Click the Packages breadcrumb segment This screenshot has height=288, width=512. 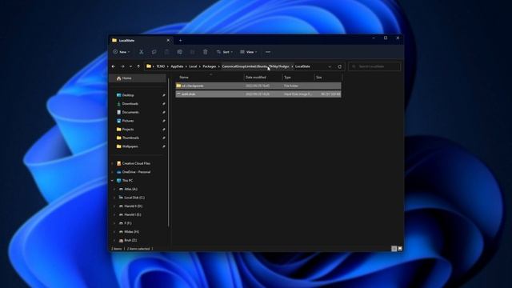(210, 66)
